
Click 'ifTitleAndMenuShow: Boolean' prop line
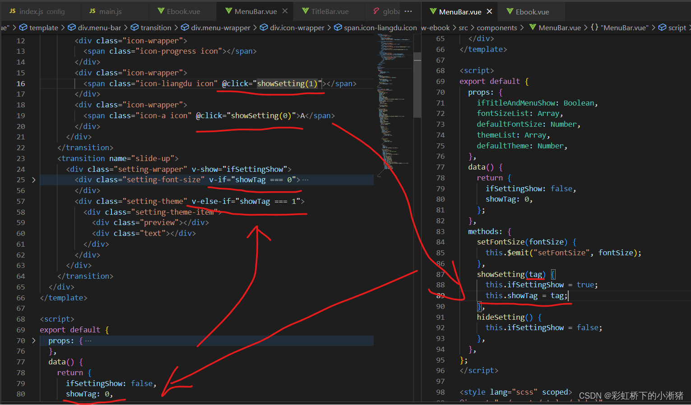(x=537, y=103)
